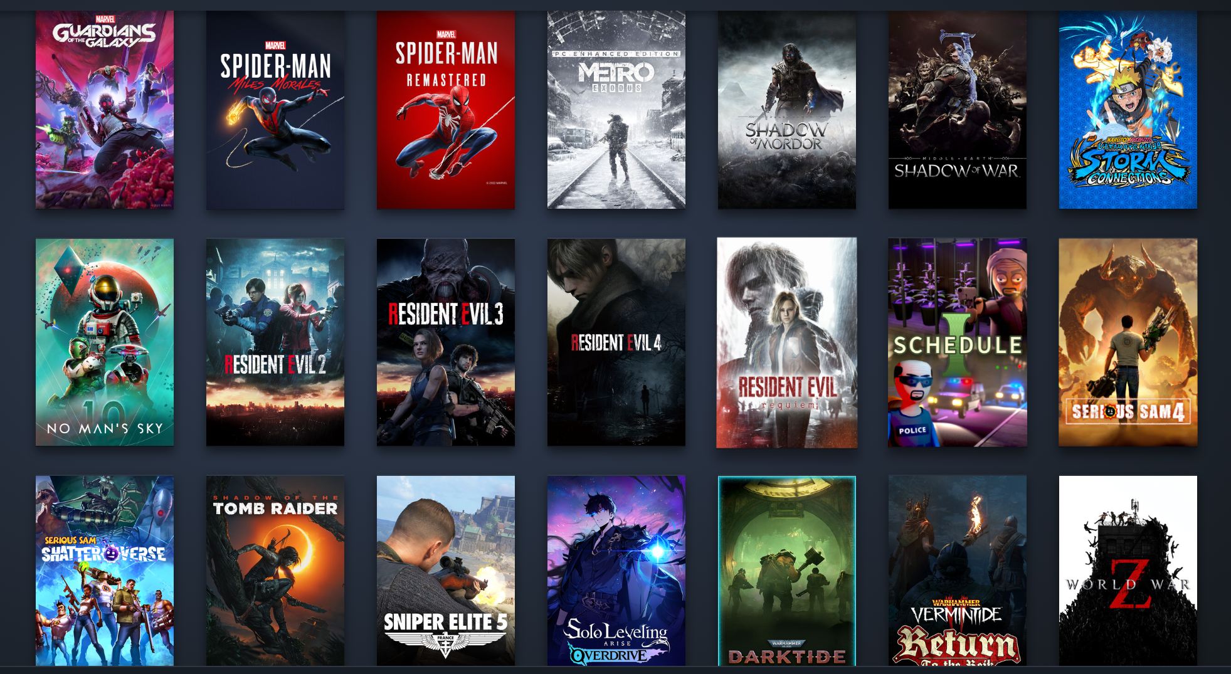
Task: Open the Naruto Storm Connections cover
Action: [x=1128, y=110]
